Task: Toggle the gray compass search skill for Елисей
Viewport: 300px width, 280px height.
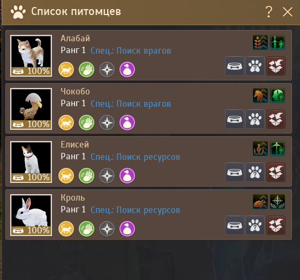Action: 107,175
